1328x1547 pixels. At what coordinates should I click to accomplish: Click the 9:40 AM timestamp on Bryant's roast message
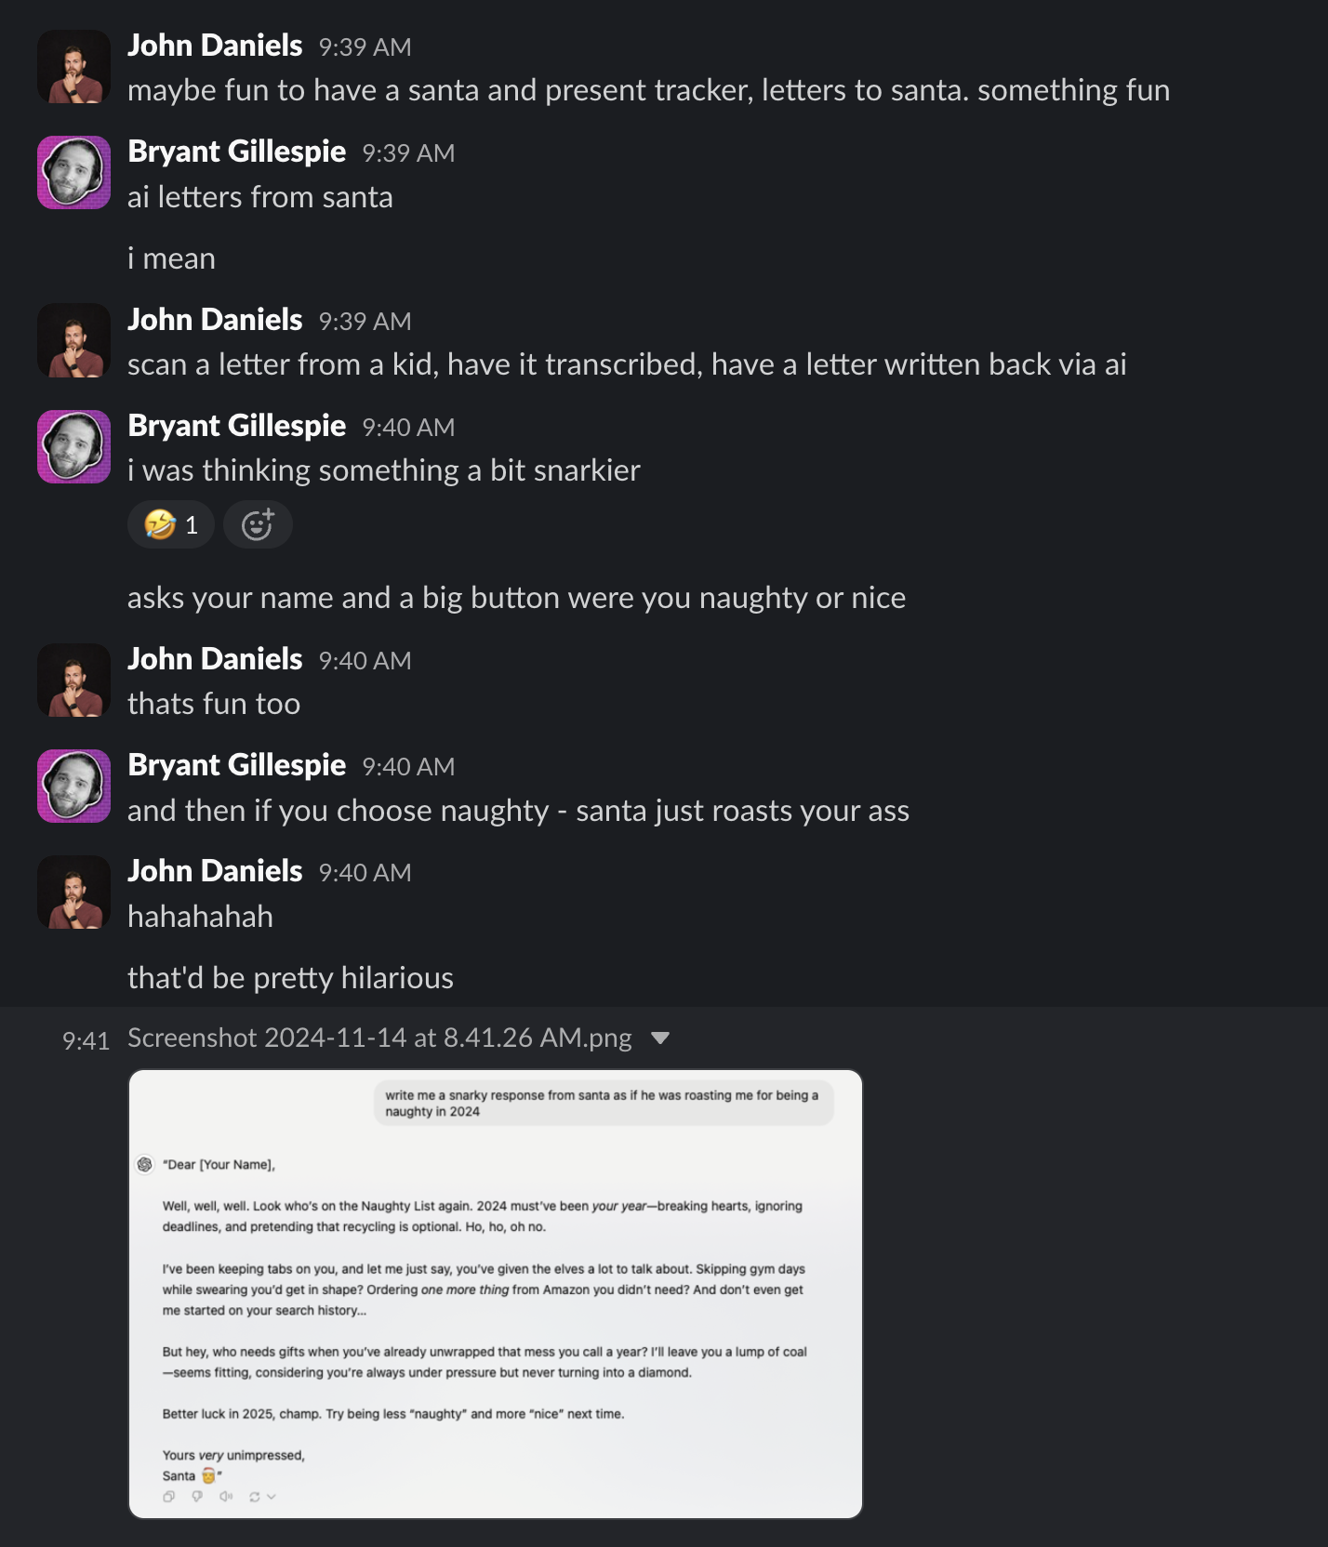pos(407,766)
